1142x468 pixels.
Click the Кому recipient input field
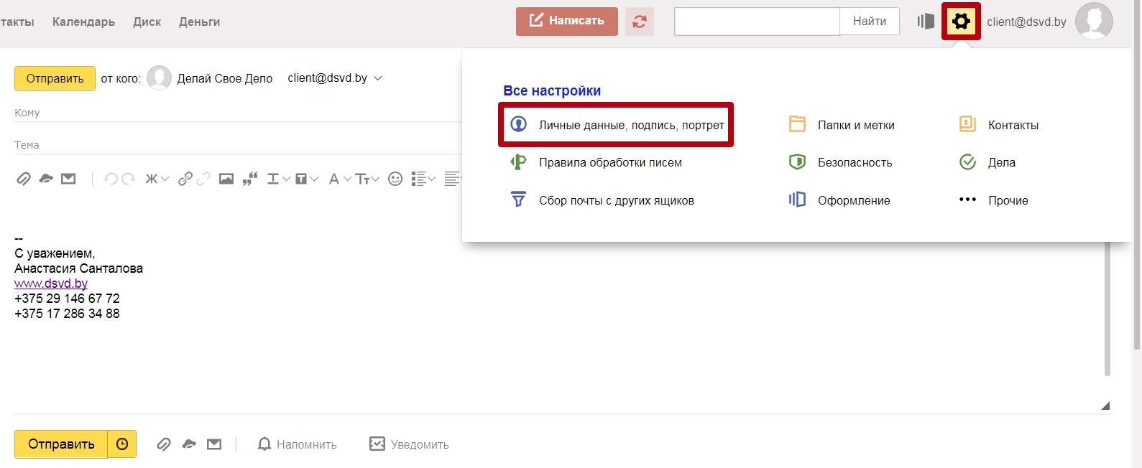tap(237, 113)
